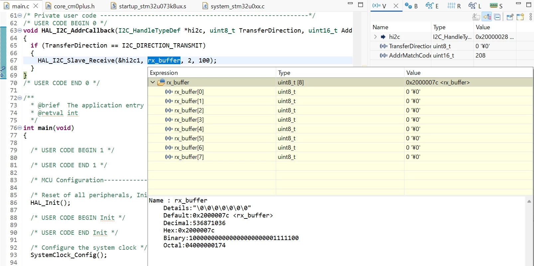Collapse the rx_buffer expression node
This screenshot has width=534, height=266.
(x=153, y=82)
